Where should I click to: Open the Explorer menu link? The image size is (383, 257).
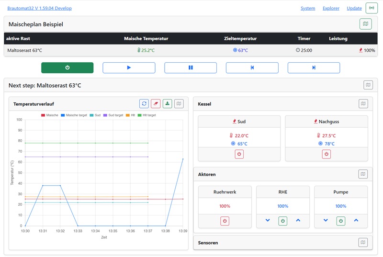(x=331, y=8)
